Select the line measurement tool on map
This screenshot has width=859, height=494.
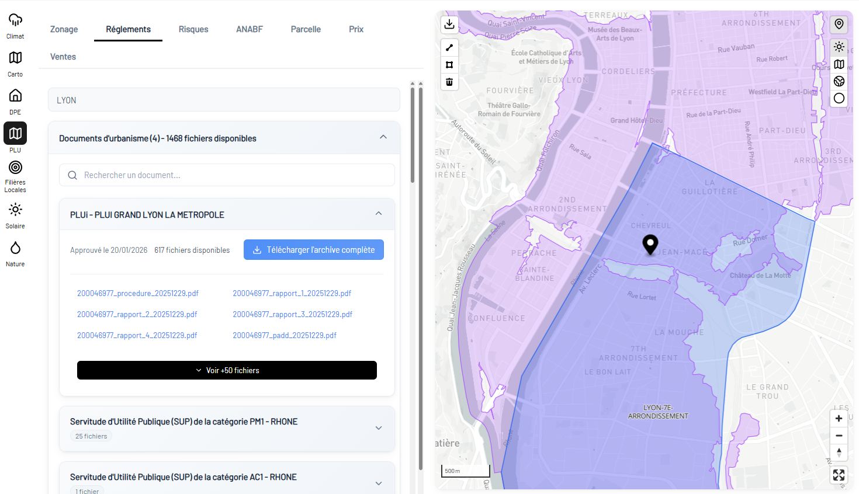[449, 47]
